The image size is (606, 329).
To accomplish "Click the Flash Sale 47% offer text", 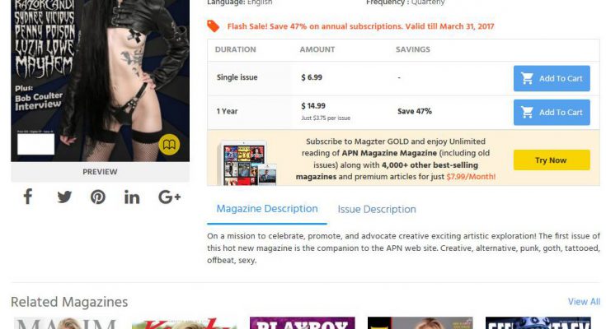I will (360, 26).
